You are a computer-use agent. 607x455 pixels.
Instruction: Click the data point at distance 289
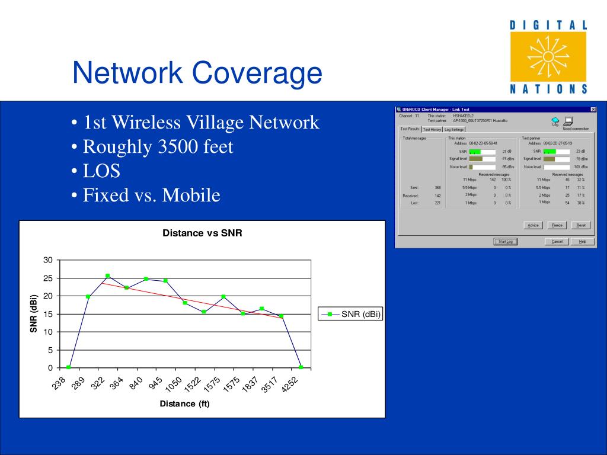[88, 297]
